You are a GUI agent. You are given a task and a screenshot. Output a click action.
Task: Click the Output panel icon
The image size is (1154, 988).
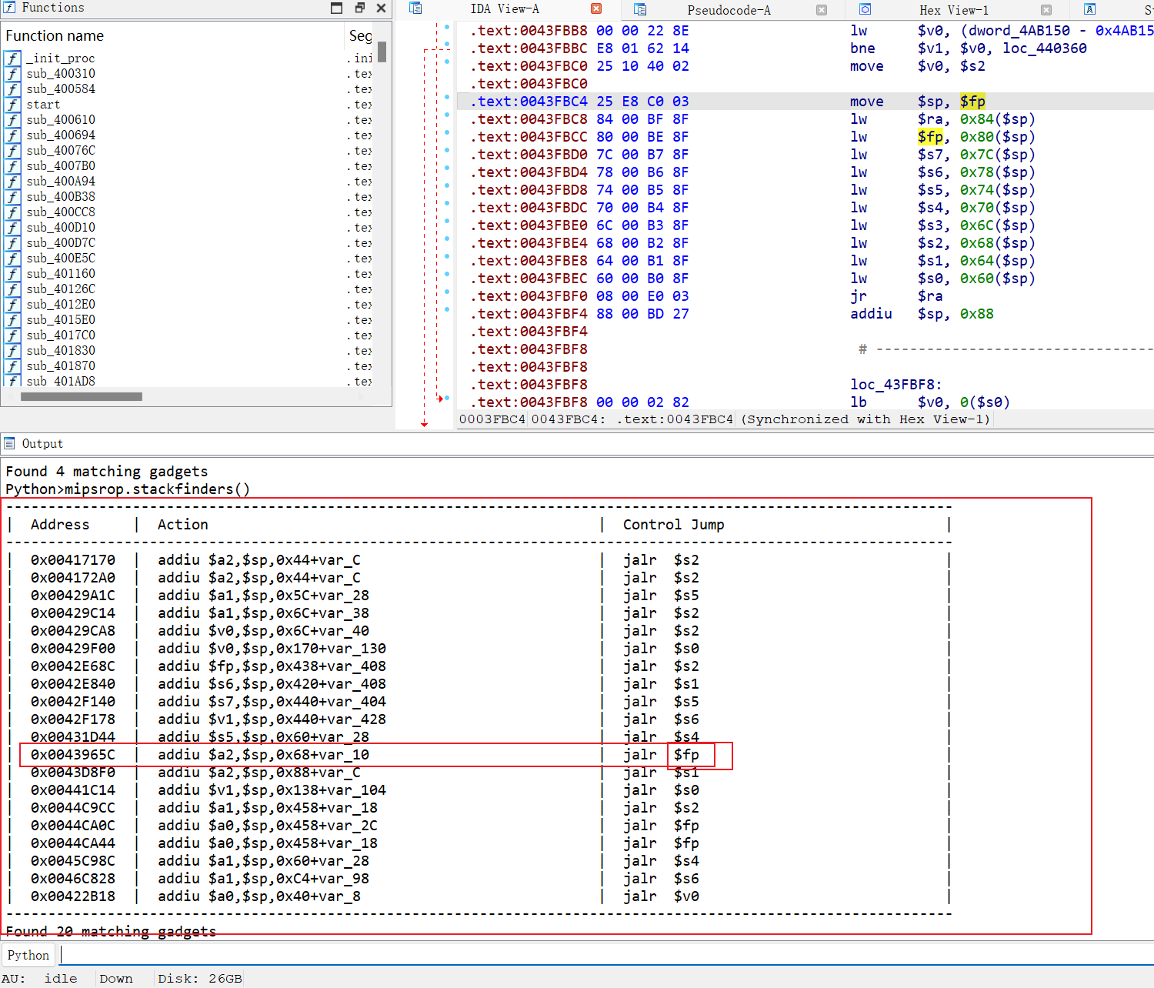(x=9, y=443)
